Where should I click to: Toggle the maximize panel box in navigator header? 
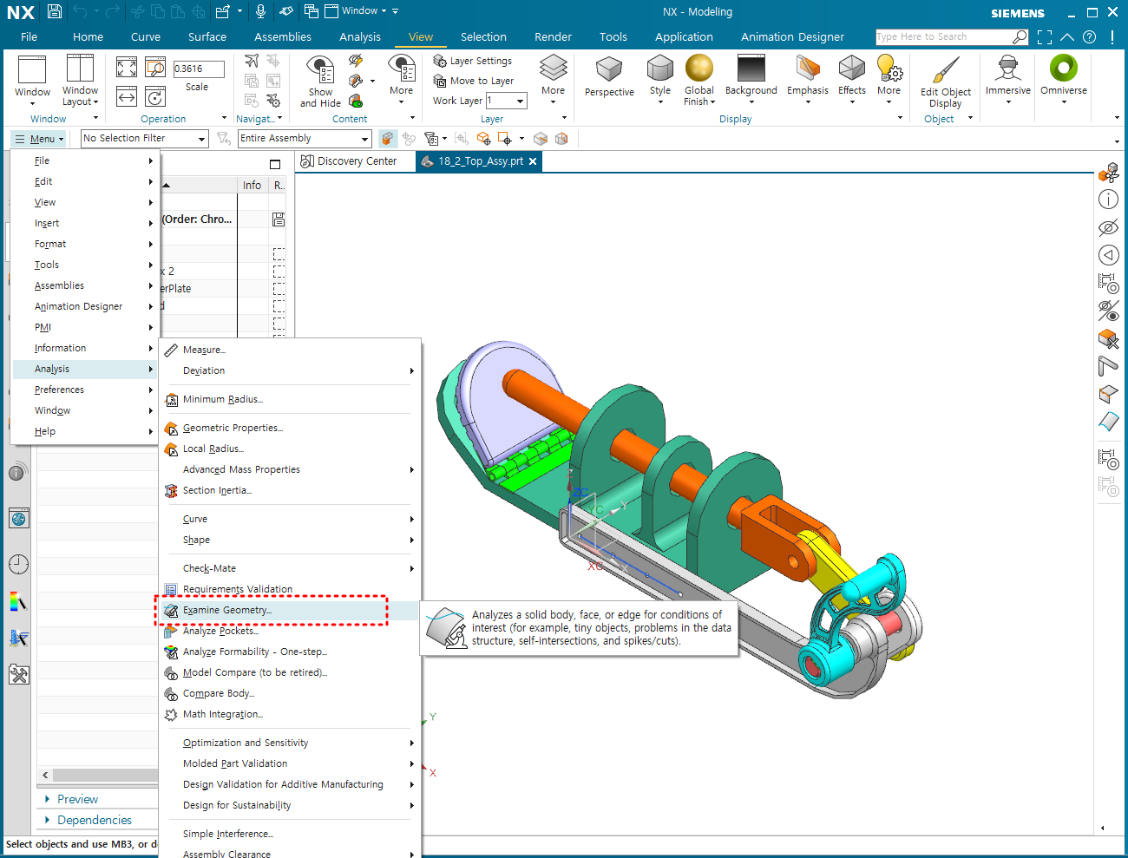click(275, 164)
